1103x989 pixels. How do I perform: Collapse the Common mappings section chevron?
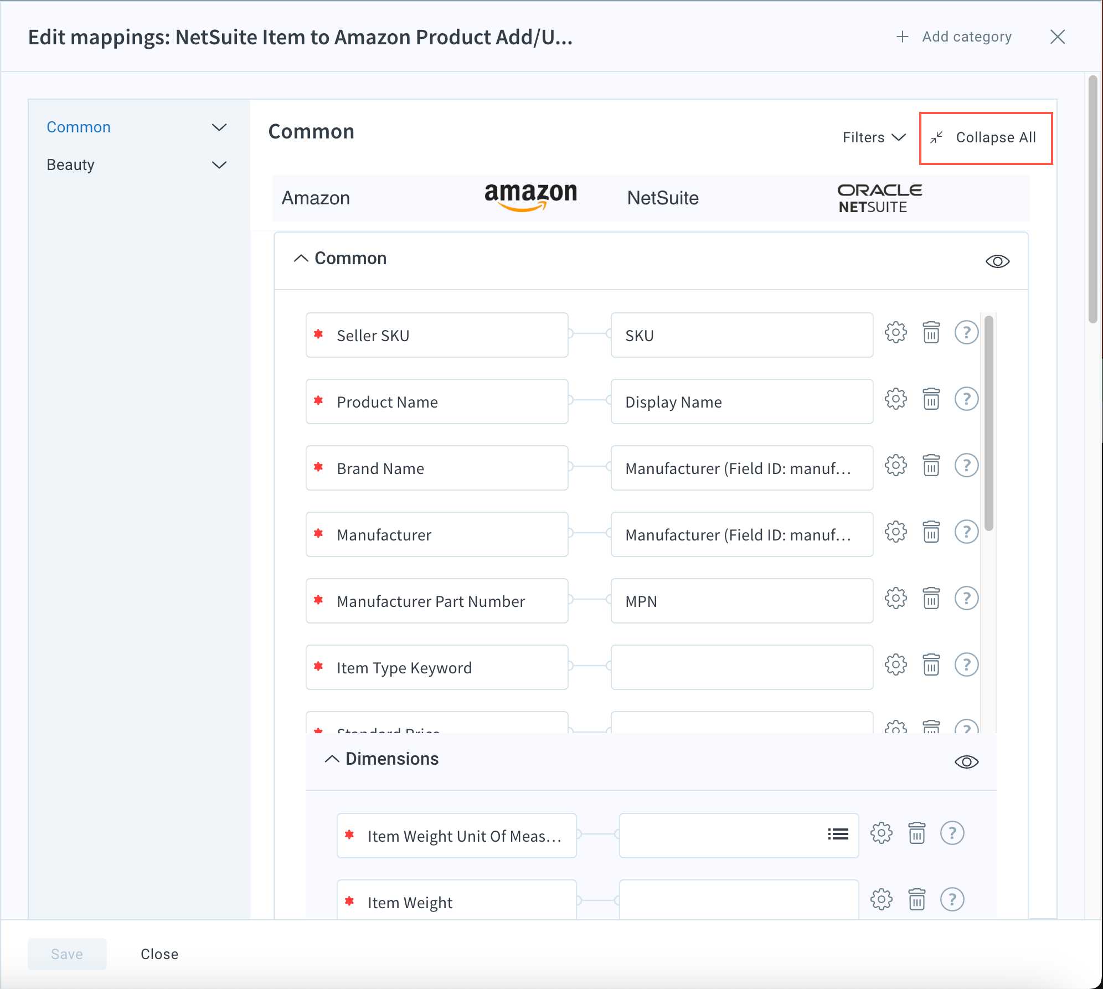click(301, 259)
